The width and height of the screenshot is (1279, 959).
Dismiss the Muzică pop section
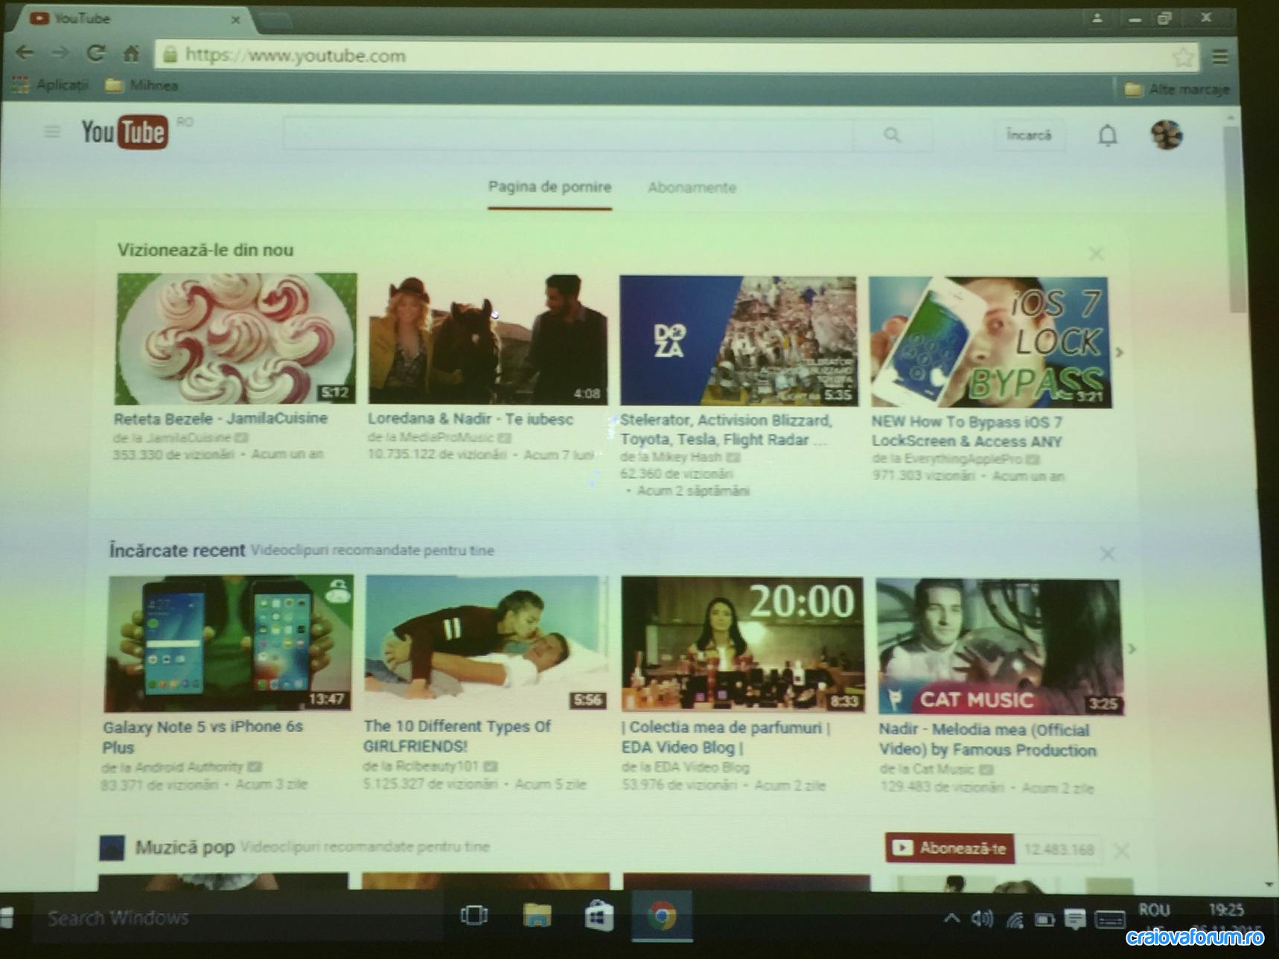pyautogui.click(x=1122, y=850)
